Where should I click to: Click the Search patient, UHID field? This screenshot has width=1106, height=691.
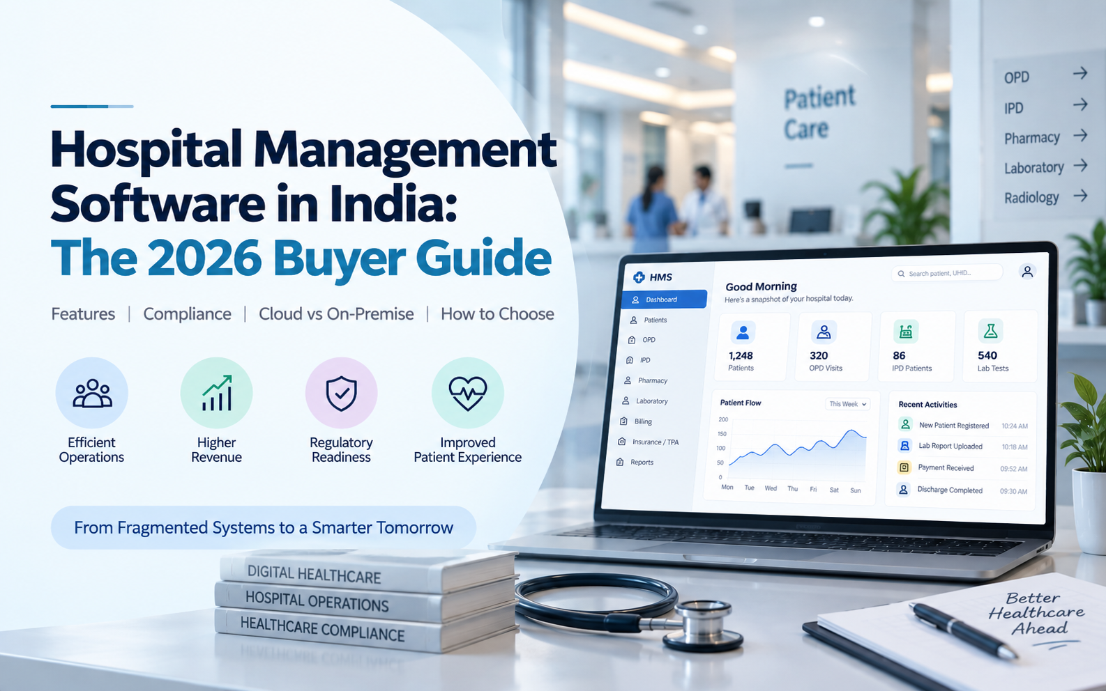(947, 273)
